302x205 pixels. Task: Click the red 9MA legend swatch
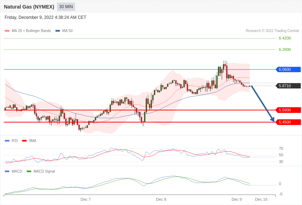point(25,141)
